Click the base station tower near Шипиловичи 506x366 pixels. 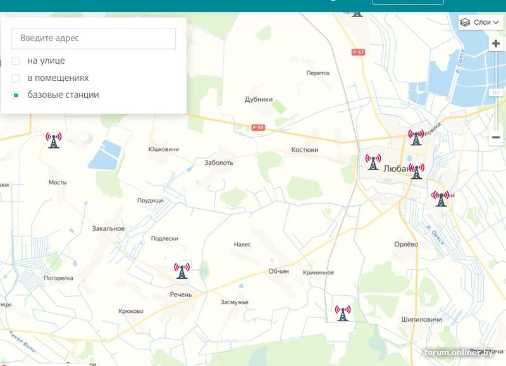point(343,313)
